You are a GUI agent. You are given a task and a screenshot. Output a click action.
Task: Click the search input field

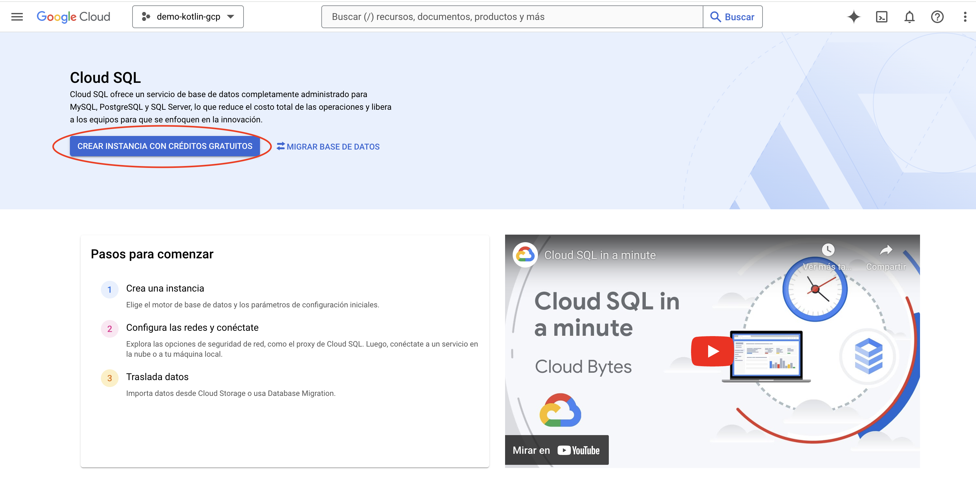tap(511, 16)
